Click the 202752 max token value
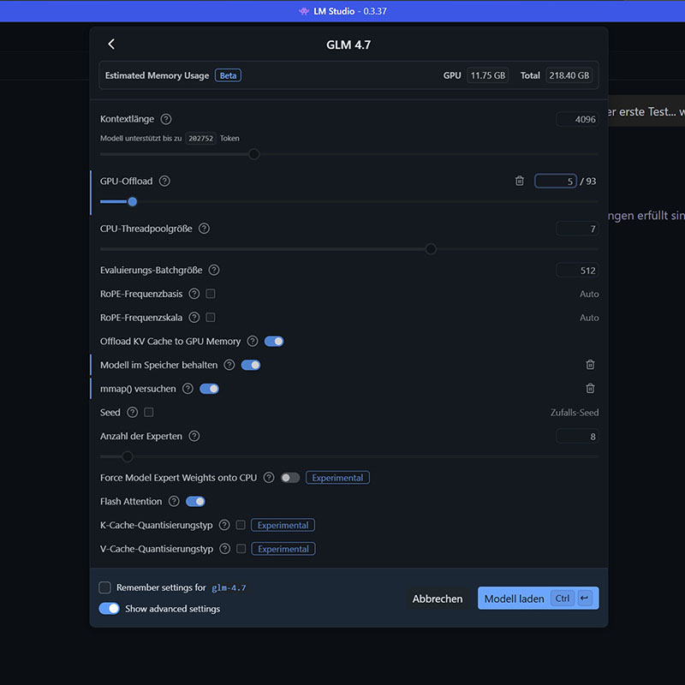The height and width of the screenshot is (685, 685). coord(200,139)
